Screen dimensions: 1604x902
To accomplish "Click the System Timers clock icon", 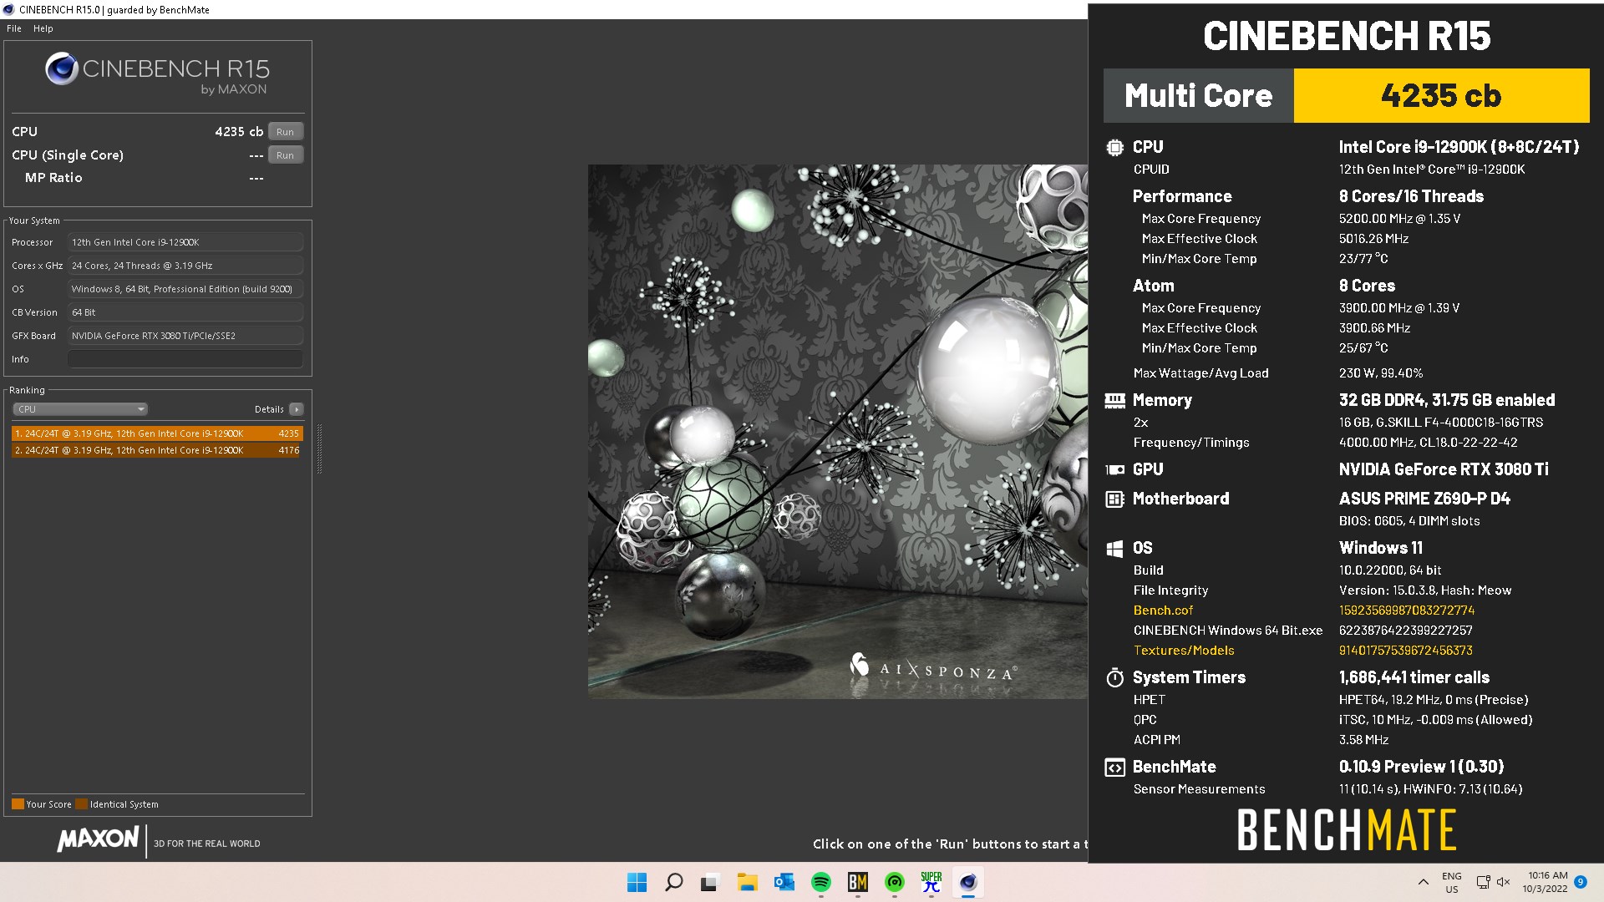I will pyautogui.click(x=1114, y=678).
